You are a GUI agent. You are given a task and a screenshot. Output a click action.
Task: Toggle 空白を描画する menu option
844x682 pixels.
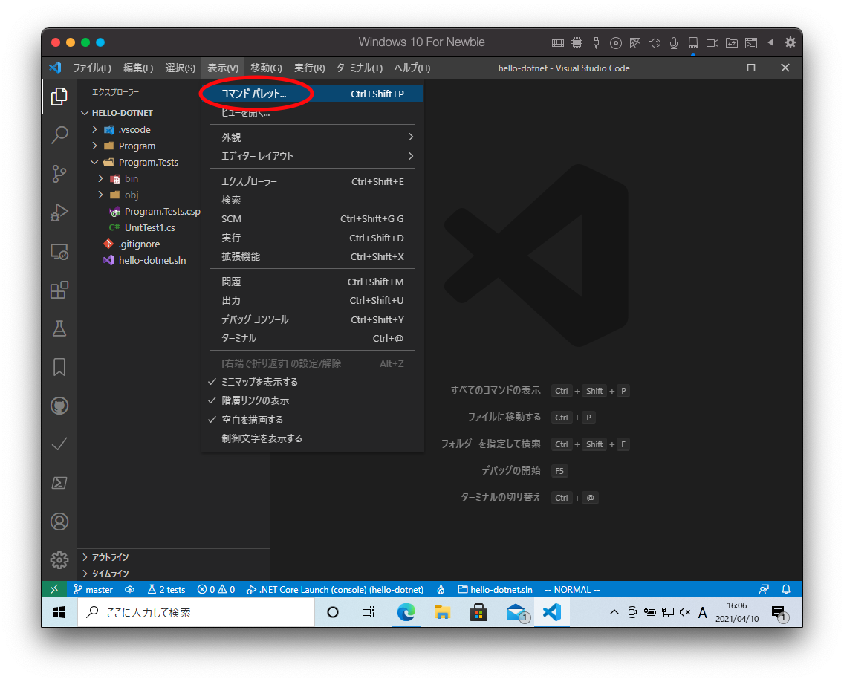click(x=312, y=419)
